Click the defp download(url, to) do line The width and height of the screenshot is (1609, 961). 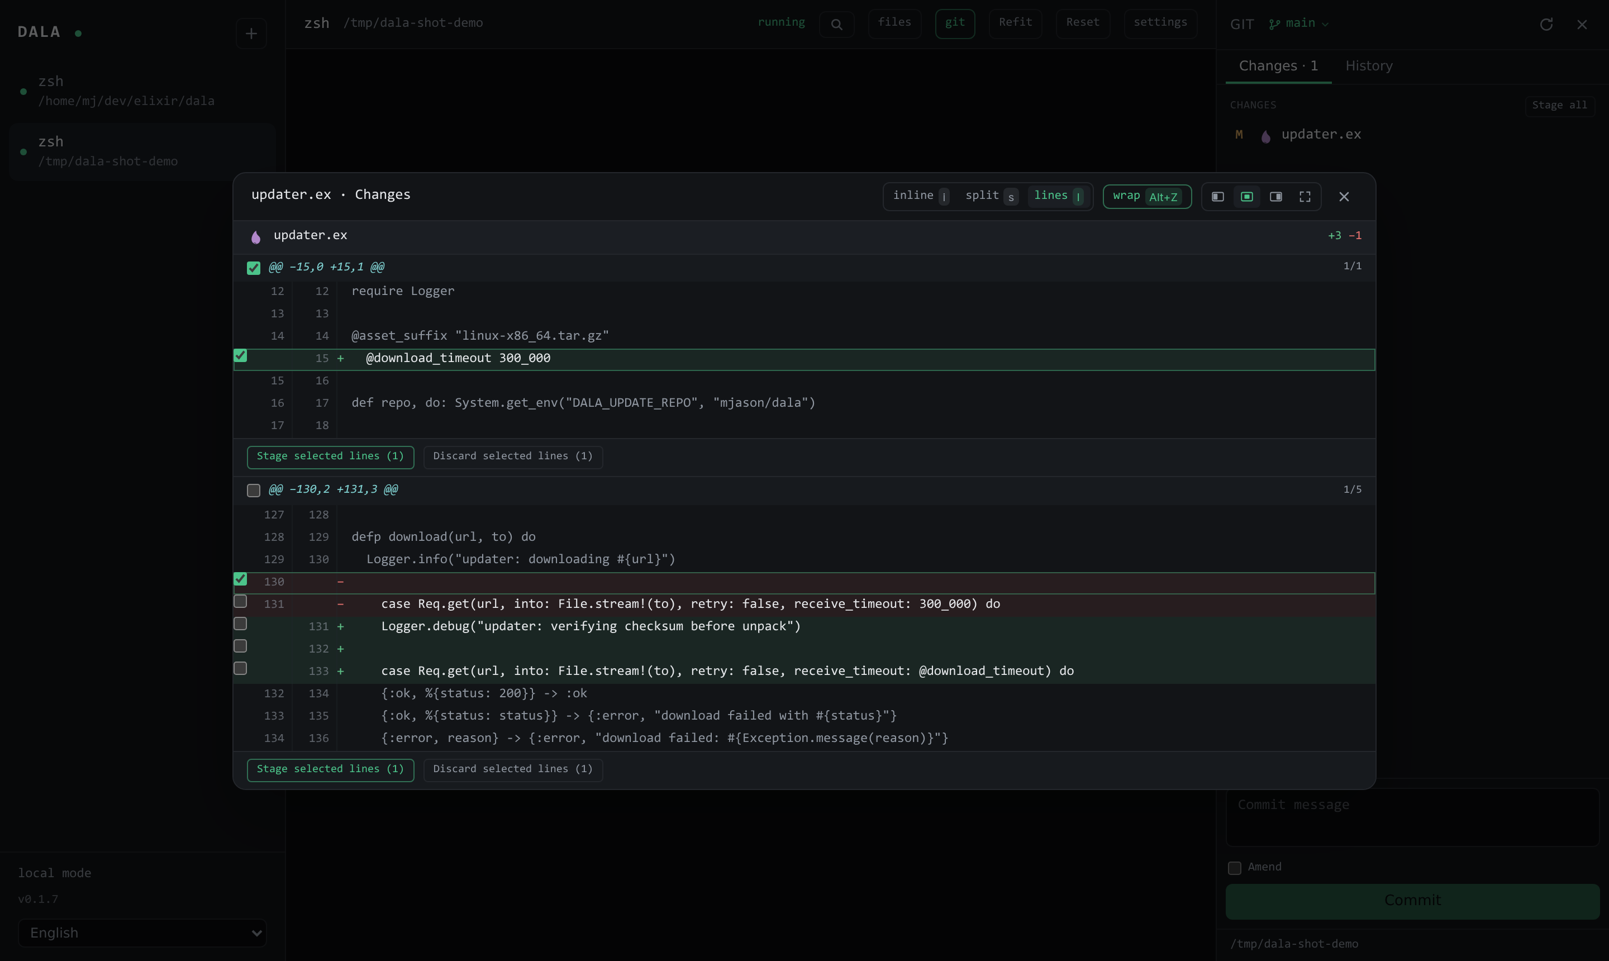pos(444,537)
